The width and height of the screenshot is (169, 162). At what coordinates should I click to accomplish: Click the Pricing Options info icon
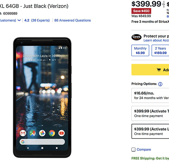click(160, 84)
